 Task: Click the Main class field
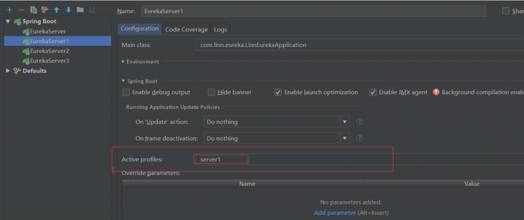coord(359,44)
